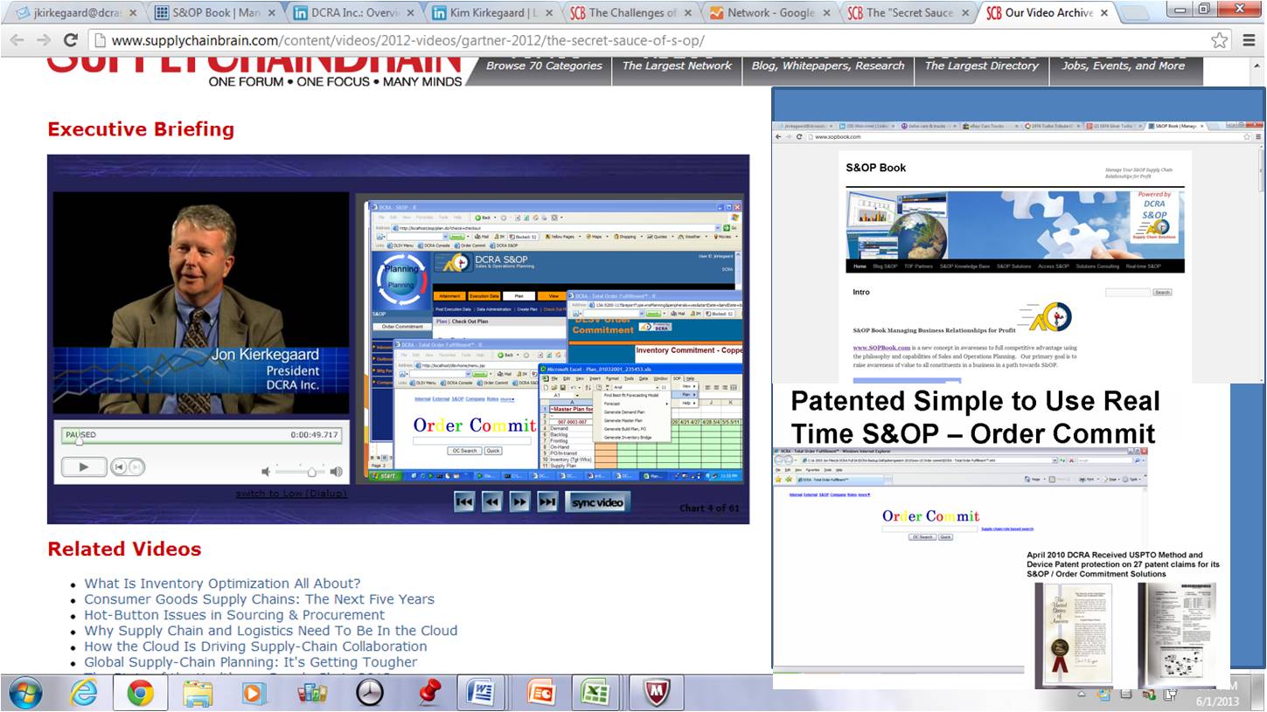
Task: Open Microsoft Word from taskbar
Action: (x=483, y=694)
